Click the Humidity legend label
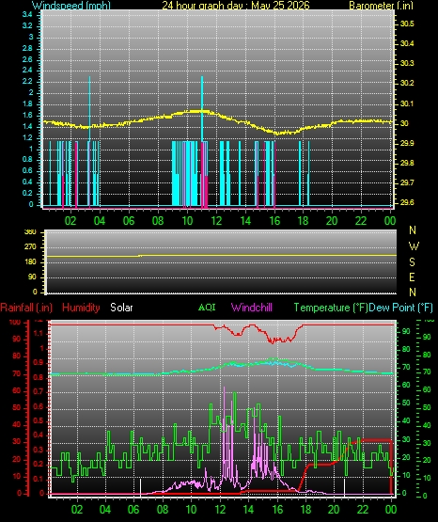This screenshot has height=522, width=438. click(81, 308)
